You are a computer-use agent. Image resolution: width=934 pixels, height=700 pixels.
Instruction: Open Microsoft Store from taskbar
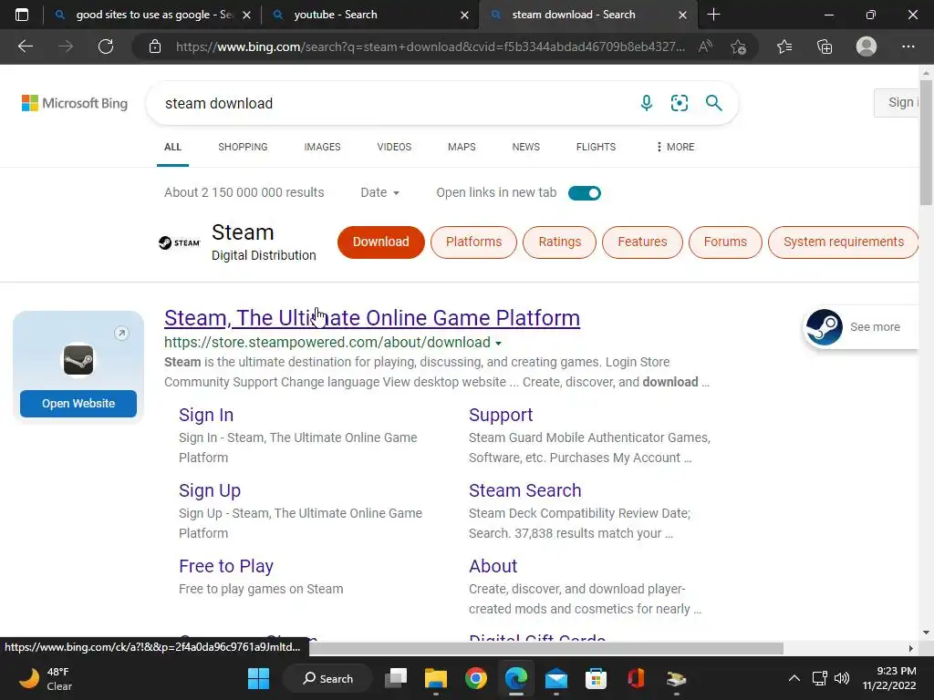[x=596, y=678]
